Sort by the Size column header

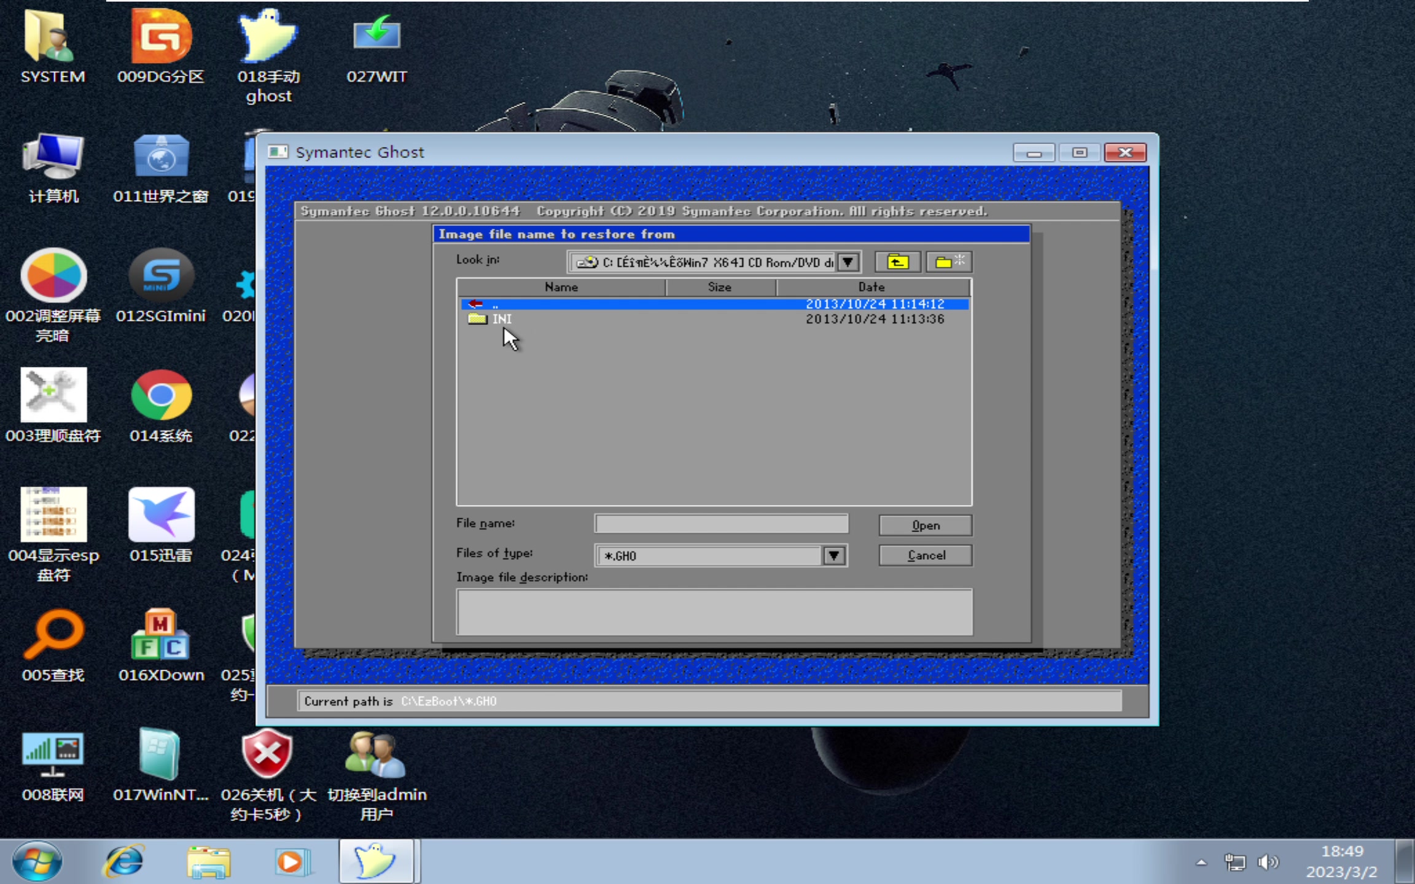720,287
